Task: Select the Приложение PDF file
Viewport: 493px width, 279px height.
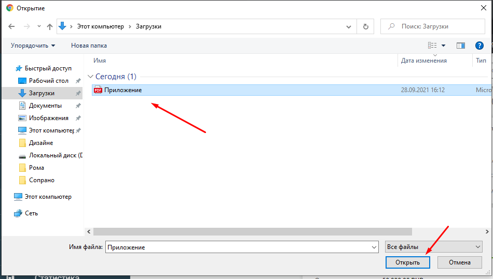Action: pos(291,90)
